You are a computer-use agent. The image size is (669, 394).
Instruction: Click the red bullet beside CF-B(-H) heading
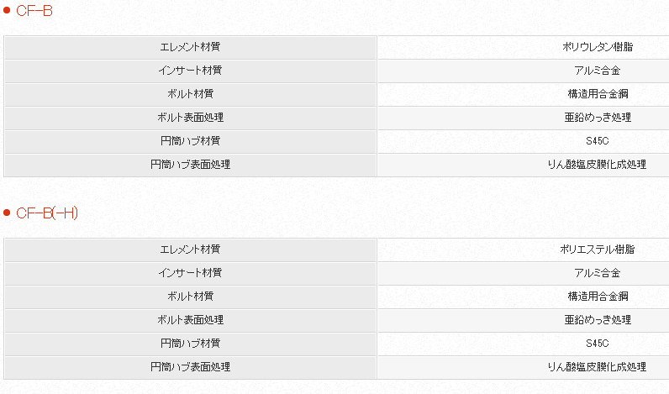pos(7,213)
